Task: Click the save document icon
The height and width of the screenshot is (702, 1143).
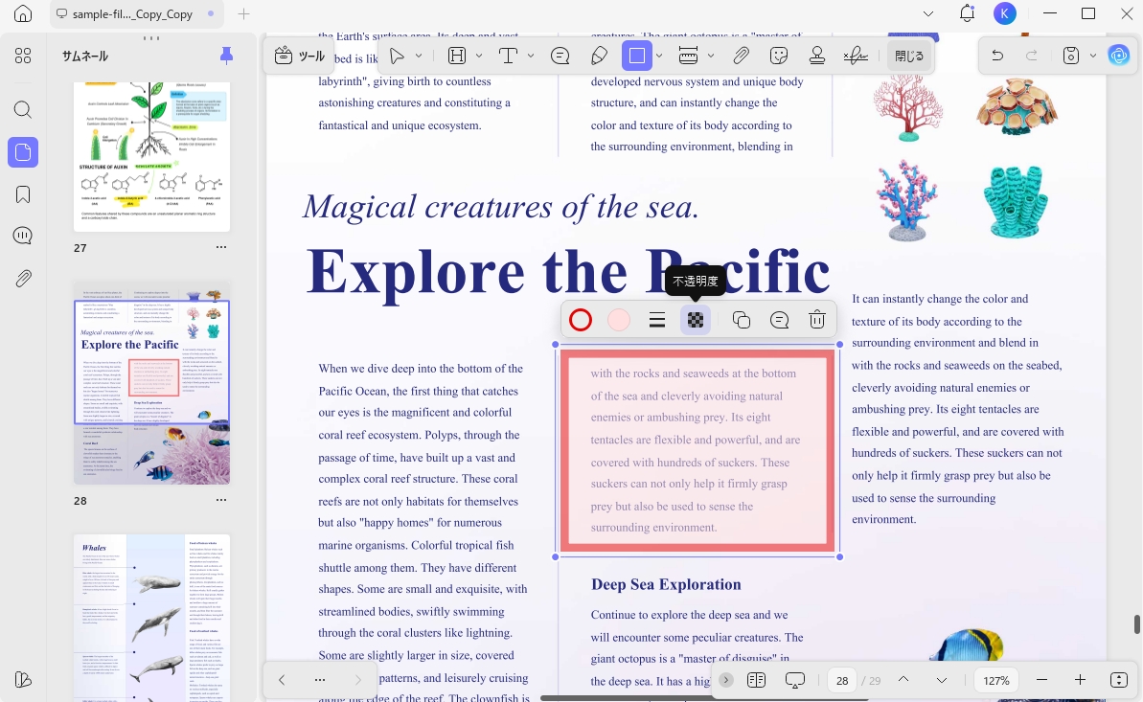Action: click(1071, 57)
